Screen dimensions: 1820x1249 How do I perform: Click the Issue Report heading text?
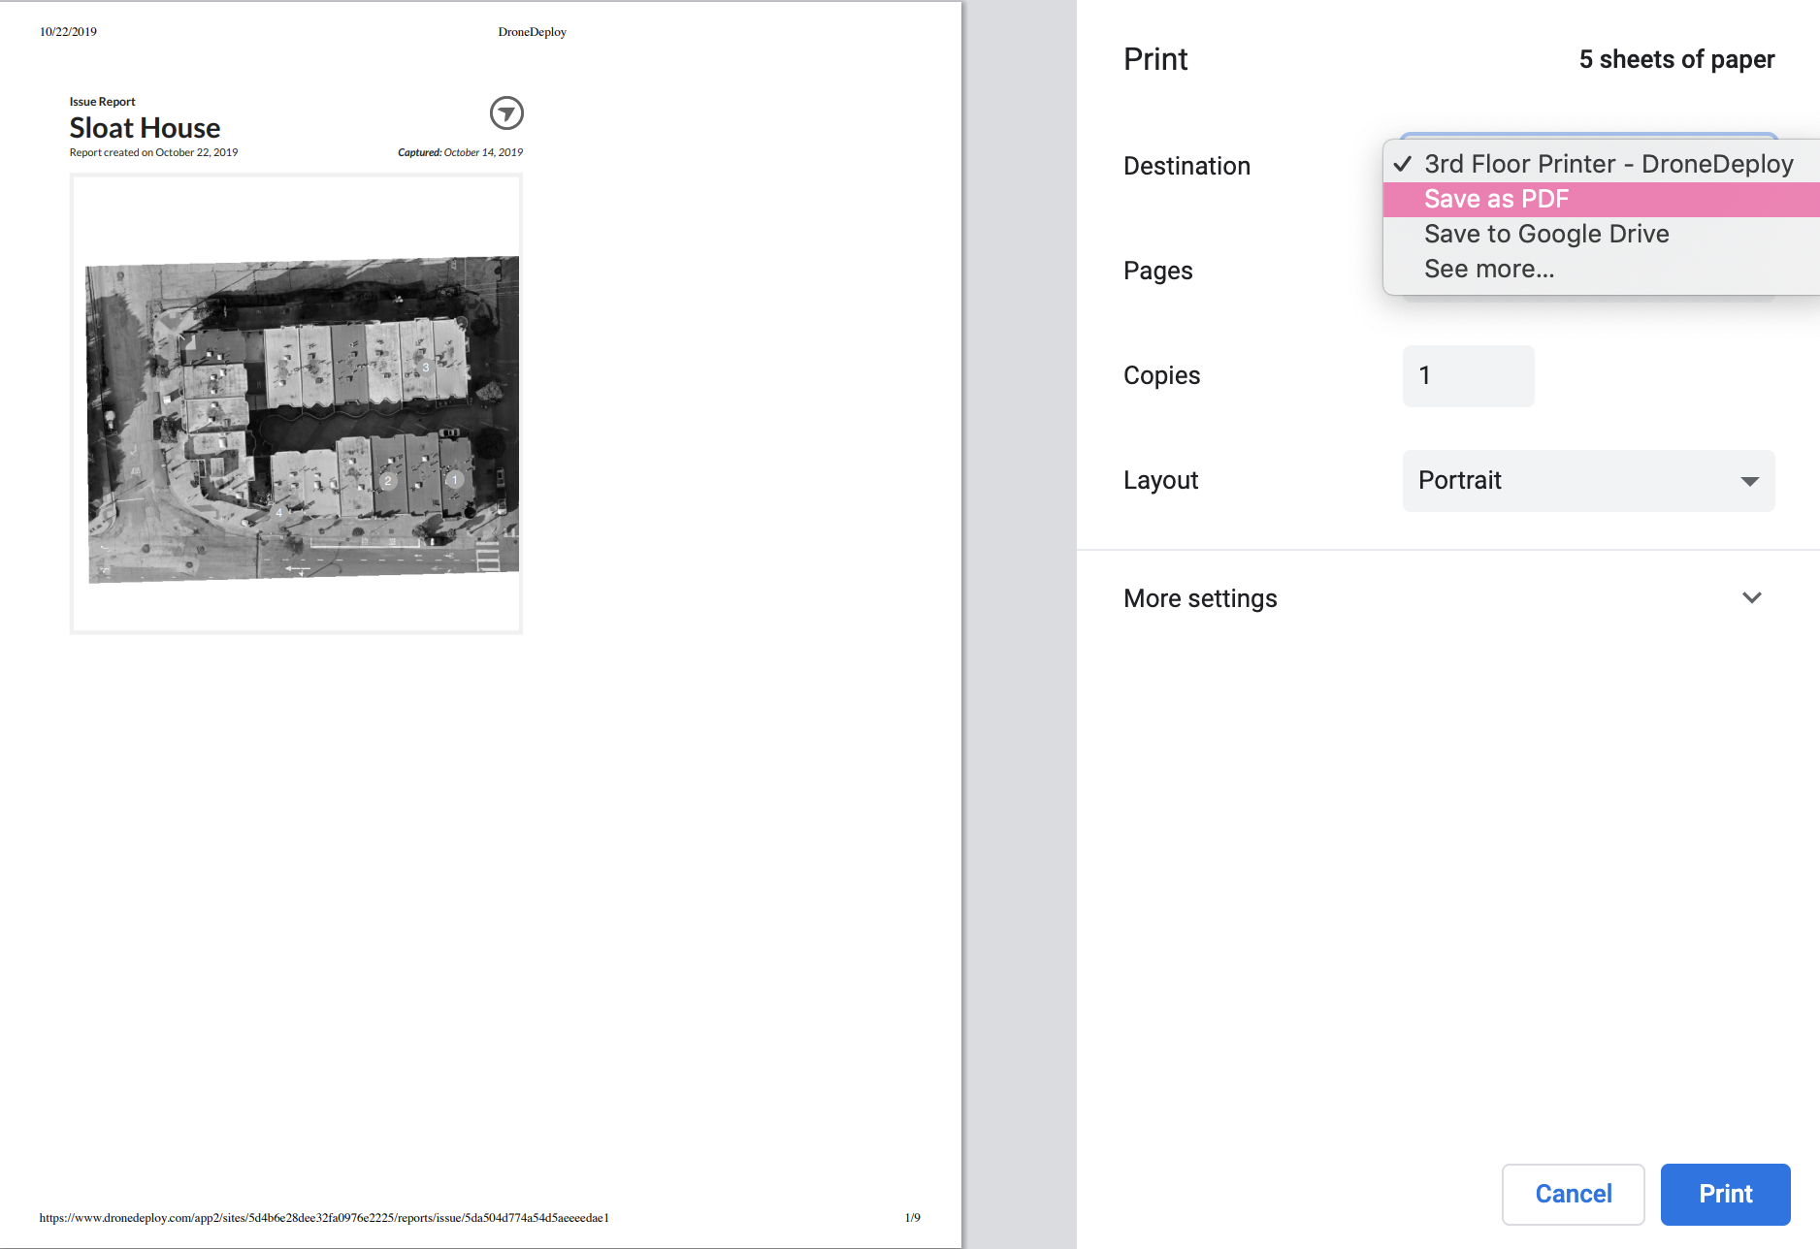(x=102, y=102)
